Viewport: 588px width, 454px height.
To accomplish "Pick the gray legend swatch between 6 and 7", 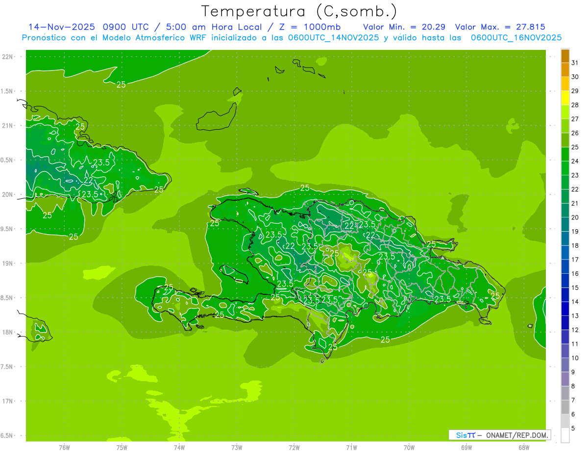I will point(565,407).
